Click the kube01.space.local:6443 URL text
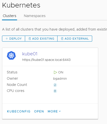The height and width of the screenshot is (124, 107). 46,60
